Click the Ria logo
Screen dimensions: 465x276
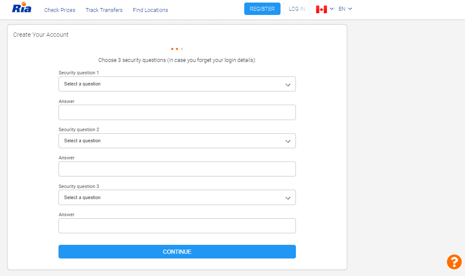[22, 8]
